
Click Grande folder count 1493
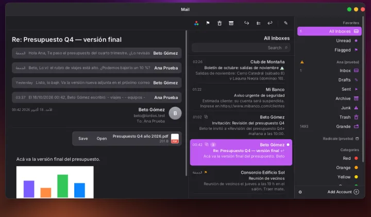(304, 126)
